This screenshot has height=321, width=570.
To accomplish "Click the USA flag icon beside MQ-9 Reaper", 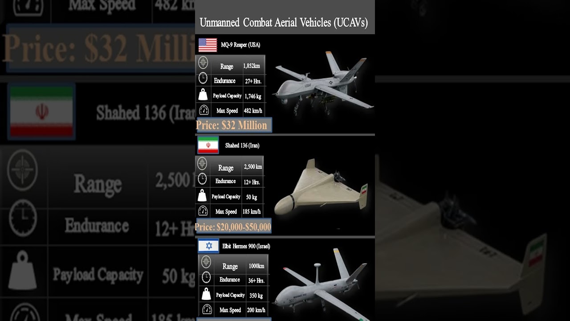I will (x=208, y=45).
